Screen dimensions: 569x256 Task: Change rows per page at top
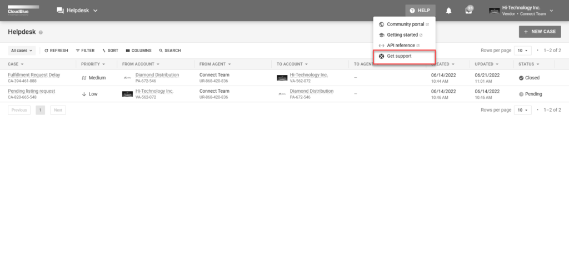(523, 51)
